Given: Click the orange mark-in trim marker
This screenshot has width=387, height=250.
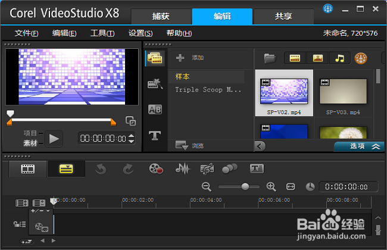Looking at the screenshot, I should click(10, 122).
